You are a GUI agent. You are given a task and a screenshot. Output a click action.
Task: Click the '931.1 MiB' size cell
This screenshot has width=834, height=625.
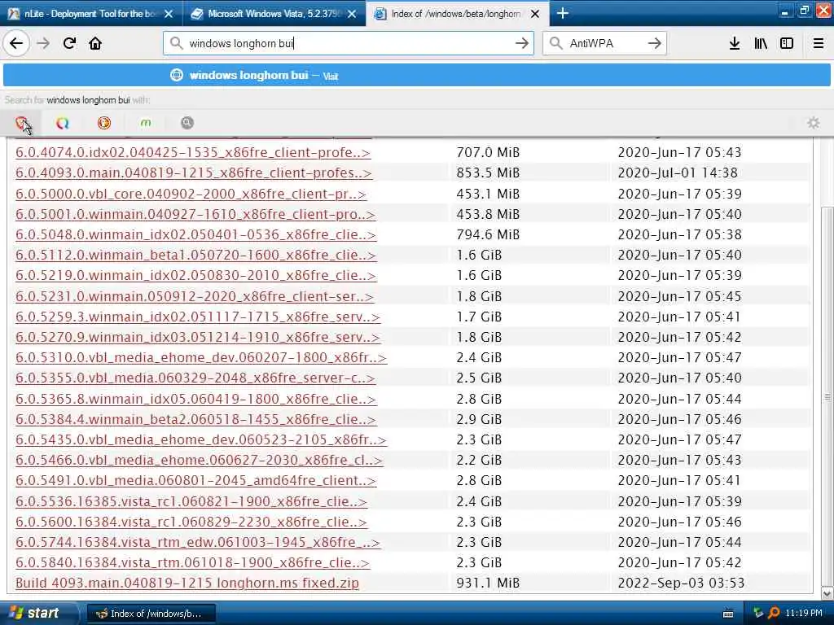[488, 583]
